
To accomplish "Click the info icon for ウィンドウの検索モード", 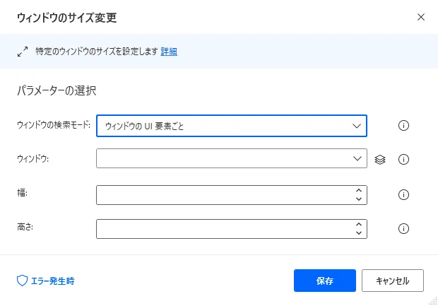I will tap(404, 126).
